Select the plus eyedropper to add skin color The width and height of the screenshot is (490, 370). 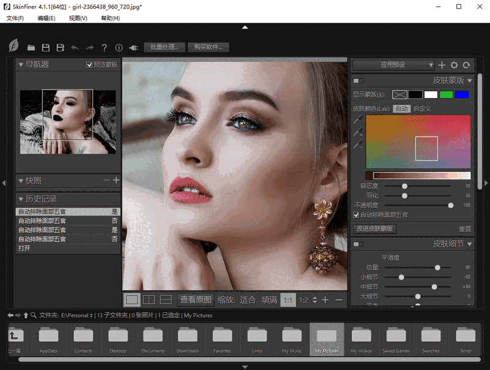[x=357, y=133]
